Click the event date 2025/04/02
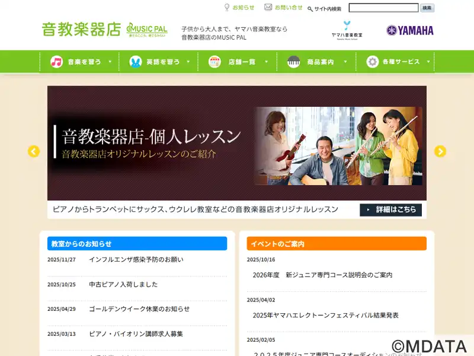Screen dimensions: 474x356 pyautogui.click(x=261, y=300)
